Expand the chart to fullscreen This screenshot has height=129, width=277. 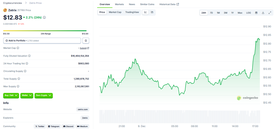click(270, 13)
